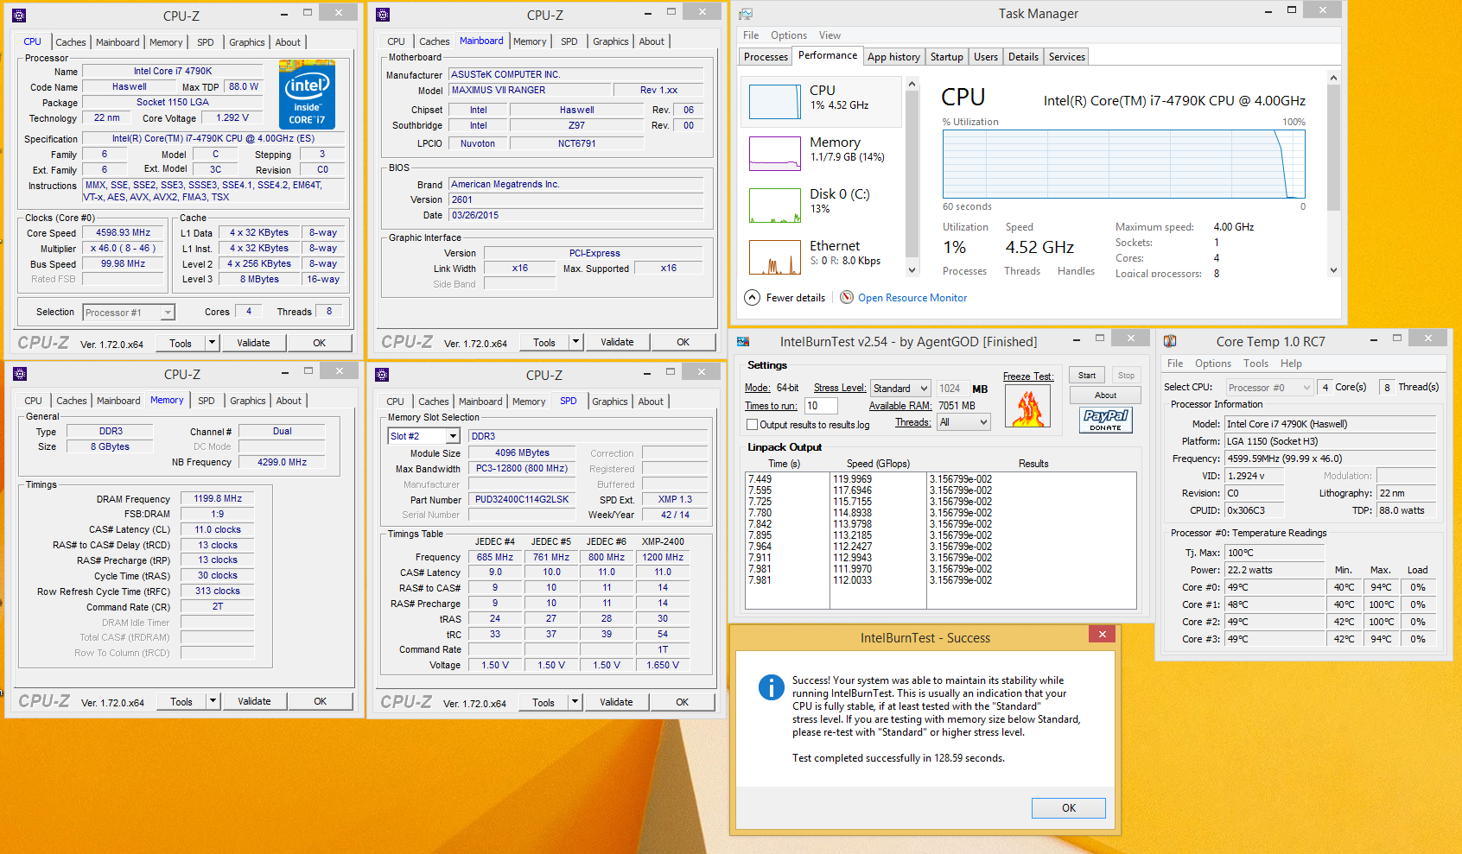The width and height of the screenshot is (1462, 854).
Task: Click CPU-Z title icon in the Memory window
Action: point(20,374)
